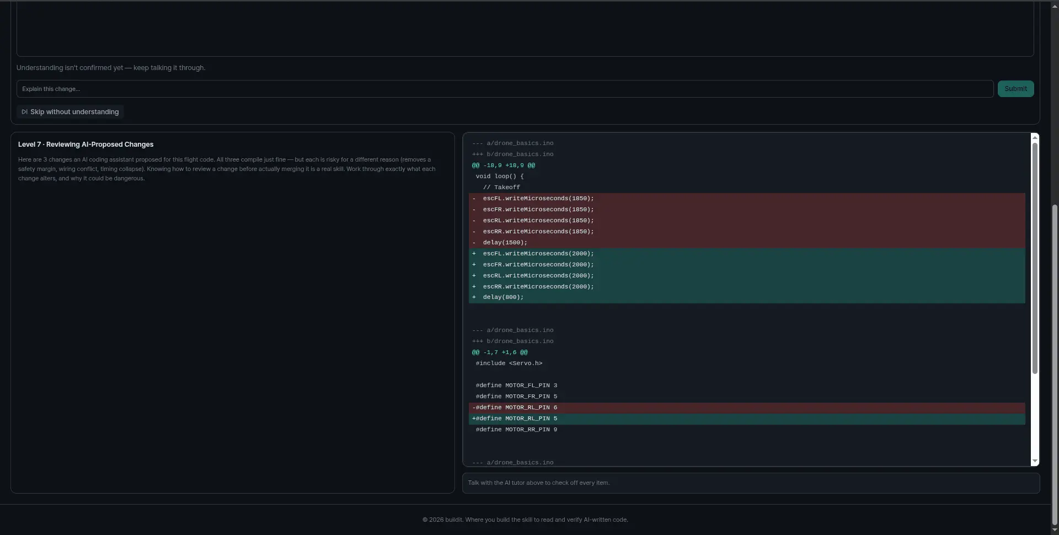Click the footer '© 2026 buildit' text
The image size is (1059, 535).
525,520
